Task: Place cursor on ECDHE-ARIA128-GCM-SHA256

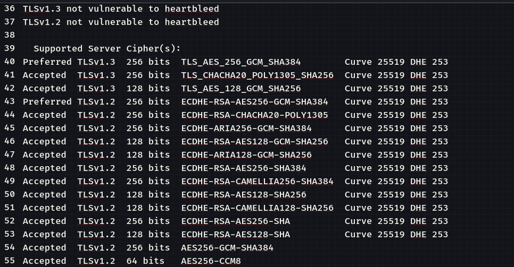Action: (x=246, y=154)
